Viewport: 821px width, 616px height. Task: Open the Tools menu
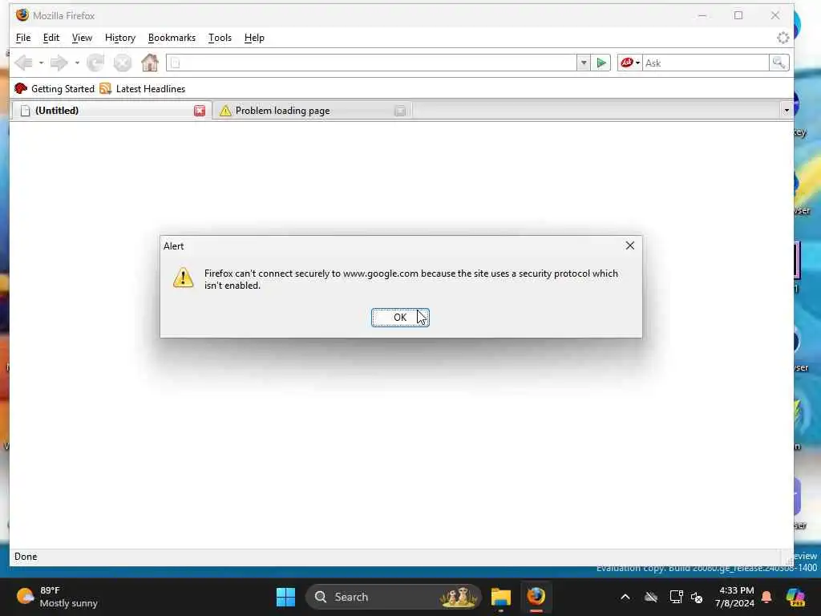[x=220, y=38]
